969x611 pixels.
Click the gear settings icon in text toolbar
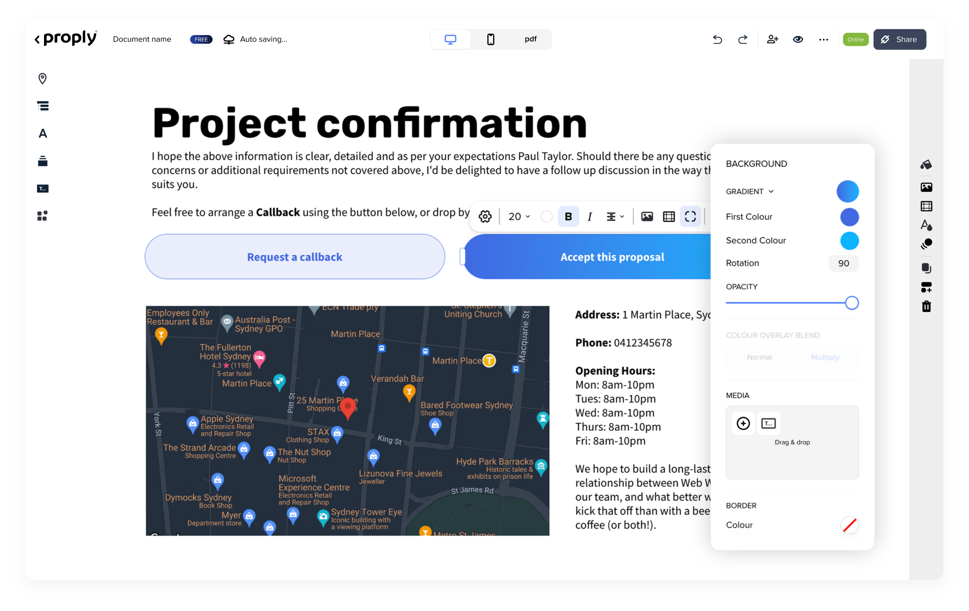click(x=485, y=217)
